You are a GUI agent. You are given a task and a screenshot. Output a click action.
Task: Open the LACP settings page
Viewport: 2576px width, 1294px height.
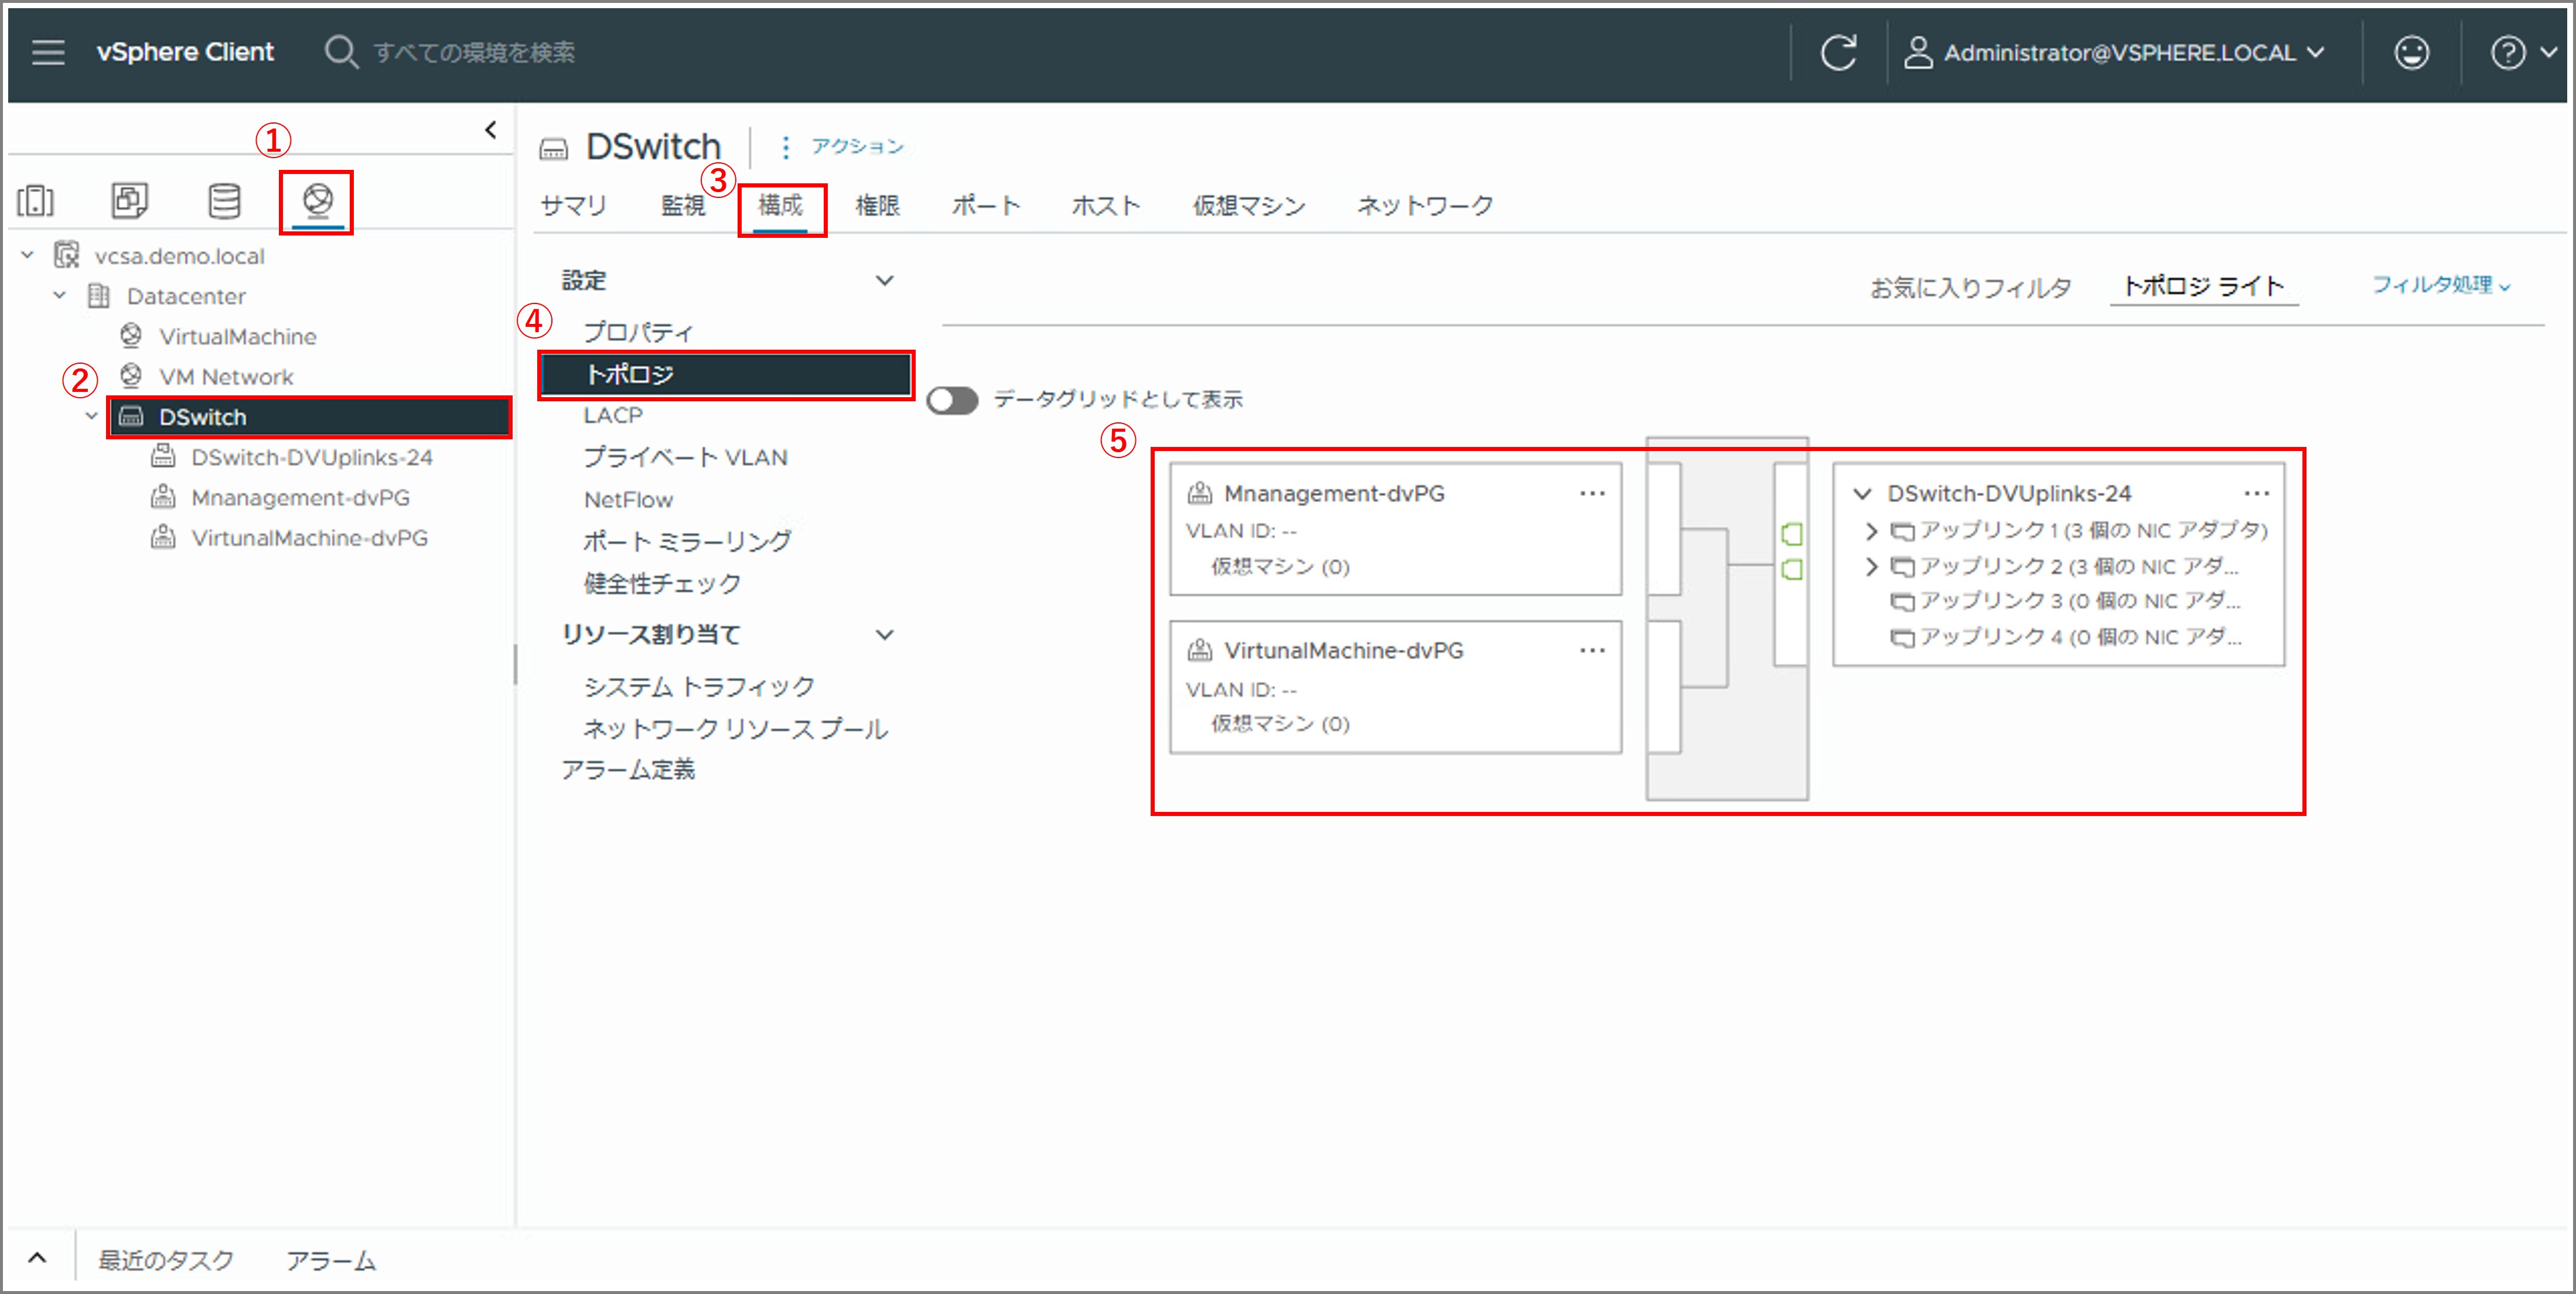(613, 415)
